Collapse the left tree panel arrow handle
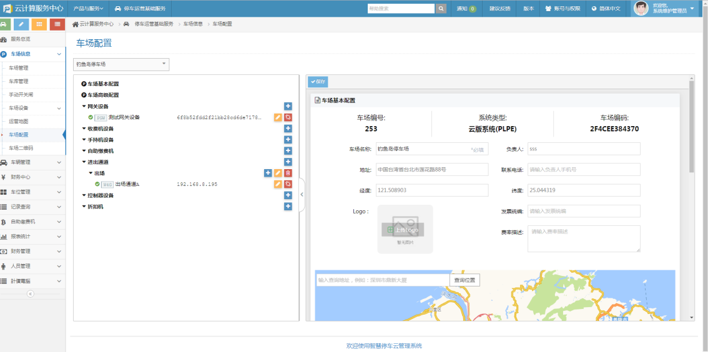 click(302, 195)
